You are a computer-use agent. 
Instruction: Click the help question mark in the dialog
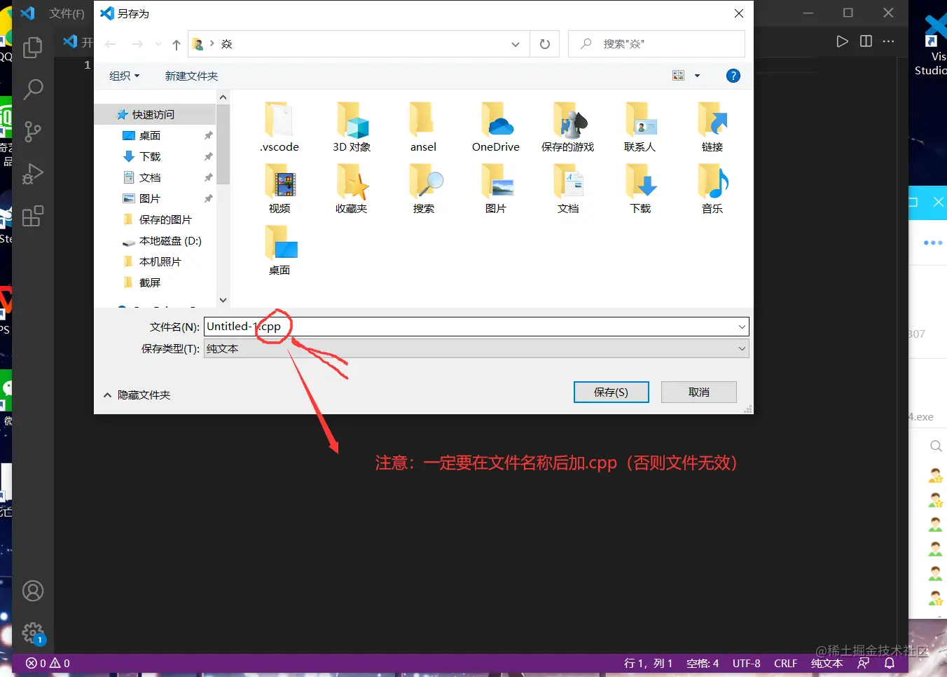point(733,75)
